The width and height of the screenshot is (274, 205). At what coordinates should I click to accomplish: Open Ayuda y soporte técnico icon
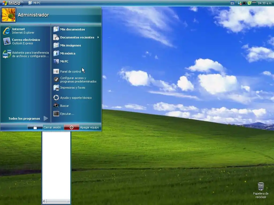point(56,98)
